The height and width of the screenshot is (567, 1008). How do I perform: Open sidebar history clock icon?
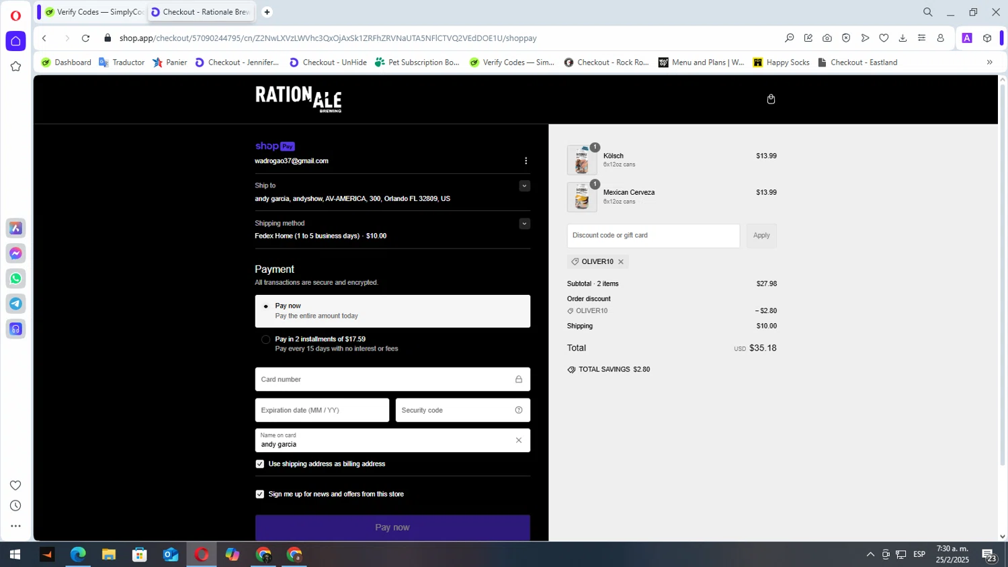coord(15,506)
